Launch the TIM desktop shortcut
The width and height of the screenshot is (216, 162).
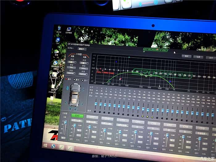pyautogui.click(x=58, y=40)
